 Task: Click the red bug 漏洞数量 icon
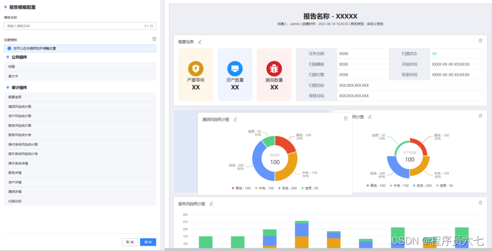coord(274,69)
